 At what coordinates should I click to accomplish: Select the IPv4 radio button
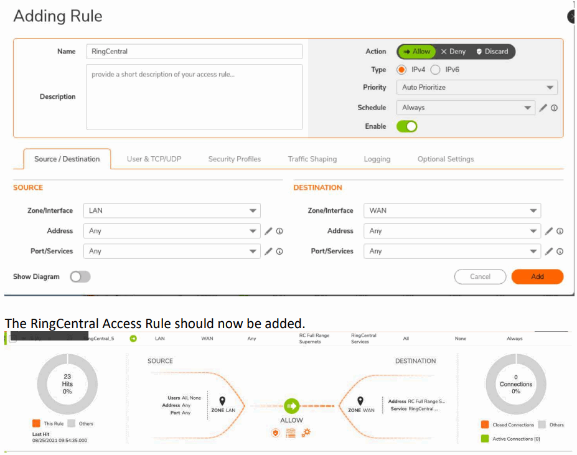point(401,70)
